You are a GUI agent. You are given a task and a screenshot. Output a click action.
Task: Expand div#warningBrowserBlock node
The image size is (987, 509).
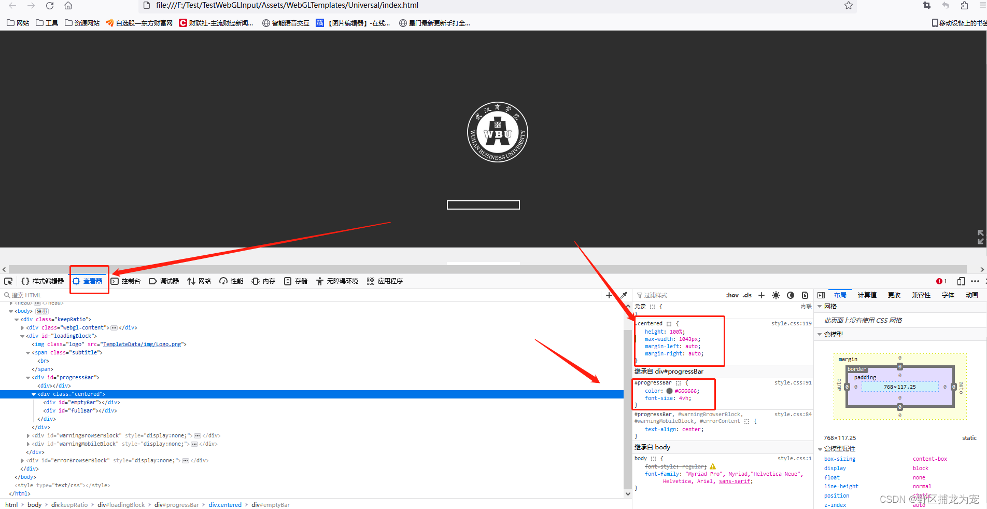tap(28, 435)
